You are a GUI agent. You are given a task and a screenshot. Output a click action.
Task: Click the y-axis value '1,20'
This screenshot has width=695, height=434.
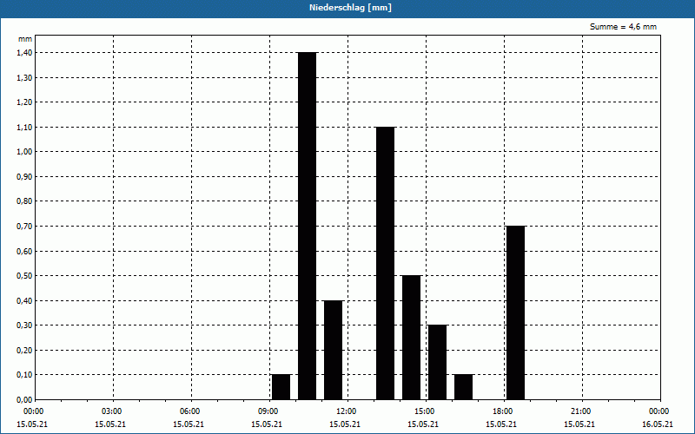[25, 102]
